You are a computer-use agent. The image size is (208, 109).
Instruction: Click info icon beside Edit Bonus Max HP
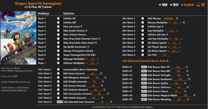(187, 67)
